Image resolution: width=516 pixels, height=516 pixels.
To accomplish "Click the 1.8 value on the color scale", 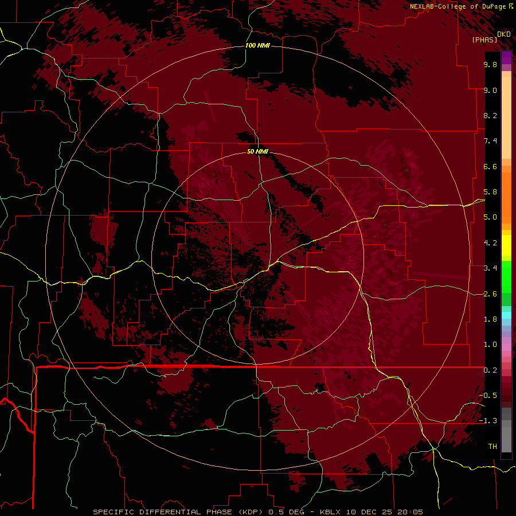I will coord(490,319).
